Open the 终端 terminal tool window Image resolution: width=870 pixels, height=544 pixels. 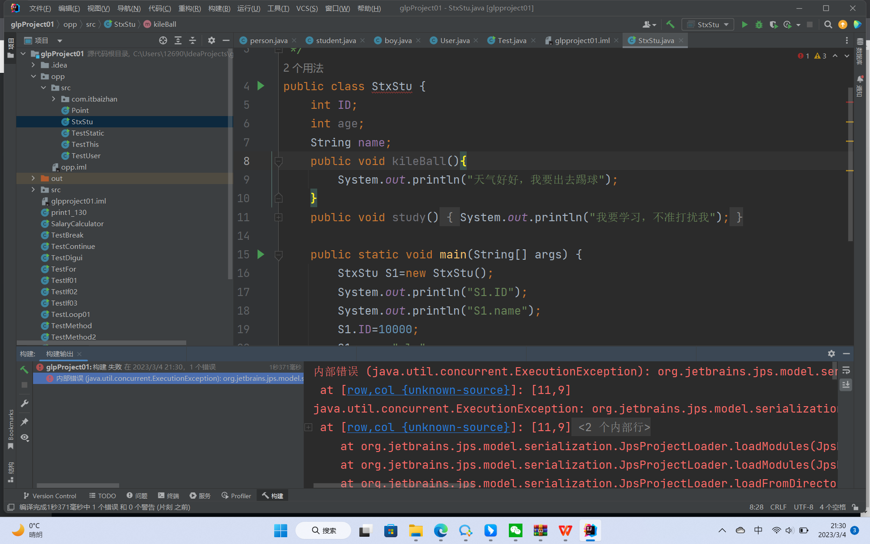click(x=169, y=496)
